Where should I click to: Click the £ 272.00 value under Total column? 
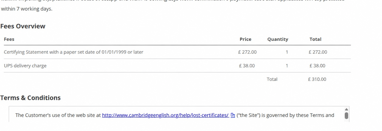(318, 52)
